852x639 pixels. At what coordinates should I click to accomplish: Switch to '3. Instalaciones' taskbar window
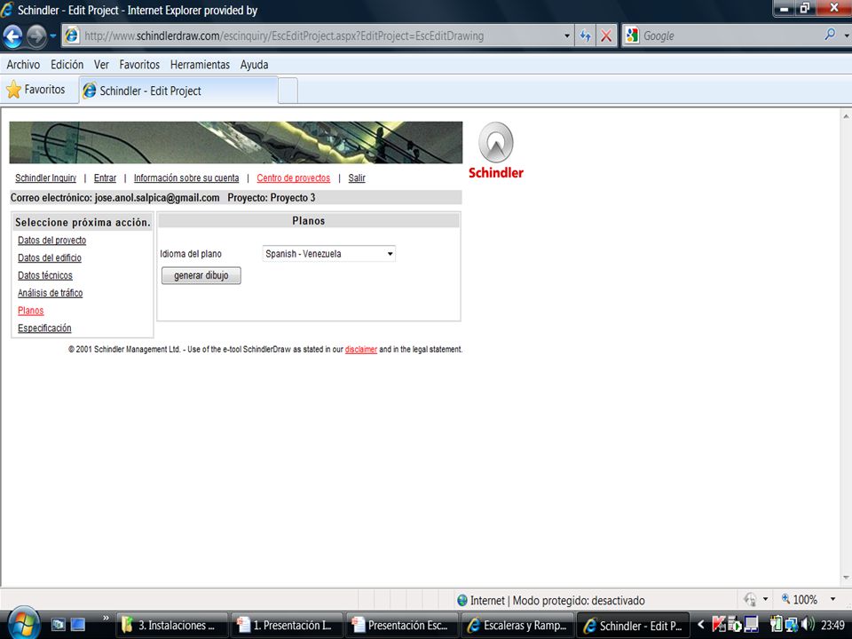171,626
